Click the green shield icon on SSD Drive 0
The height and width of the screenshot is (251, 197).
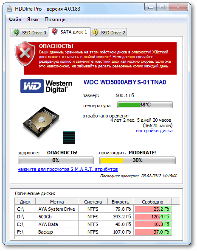coord(17,32)
